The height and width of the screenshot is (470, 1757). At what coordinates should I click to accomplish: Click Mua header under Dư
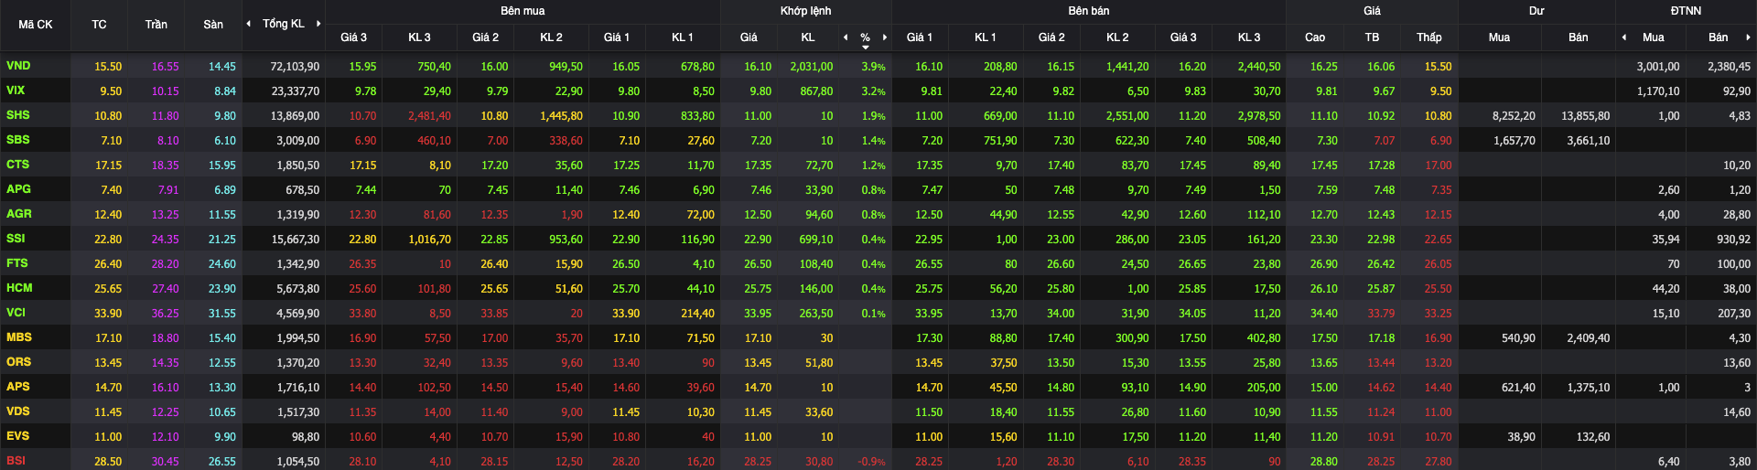click(x=1499, y=37)
